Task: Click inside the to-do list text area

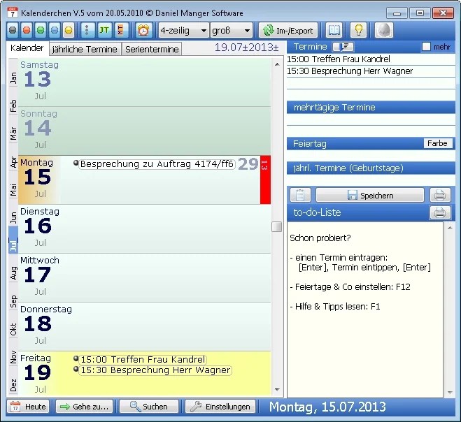Action: 365,310
